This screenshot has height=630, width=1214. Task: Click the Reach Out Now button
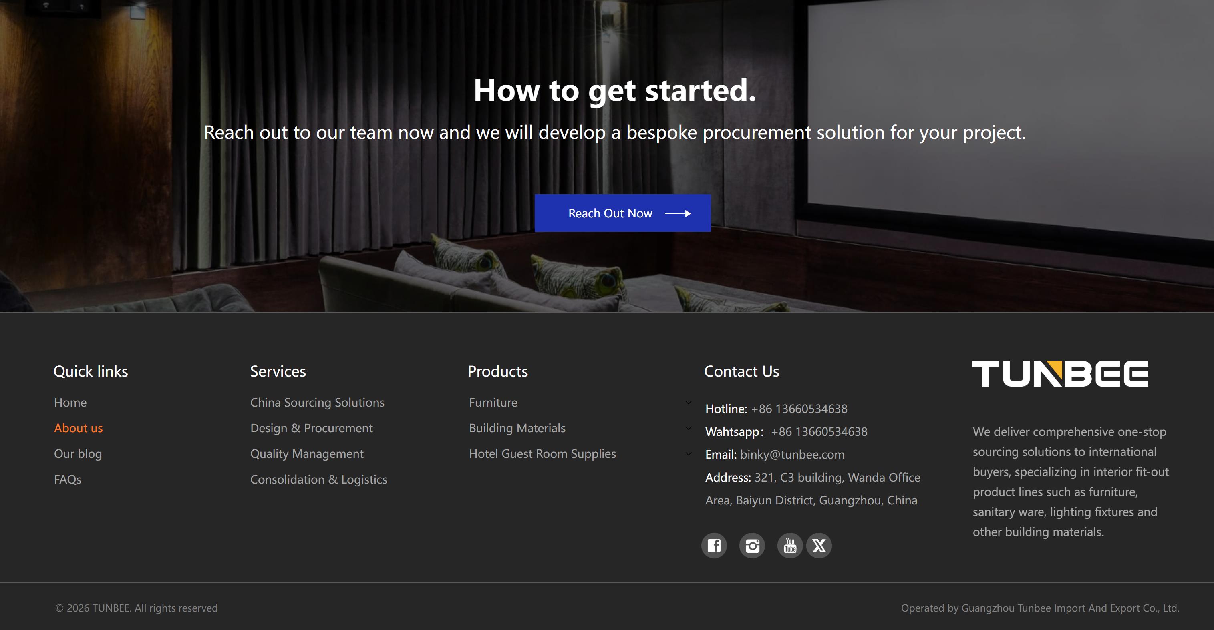(622, 213)
